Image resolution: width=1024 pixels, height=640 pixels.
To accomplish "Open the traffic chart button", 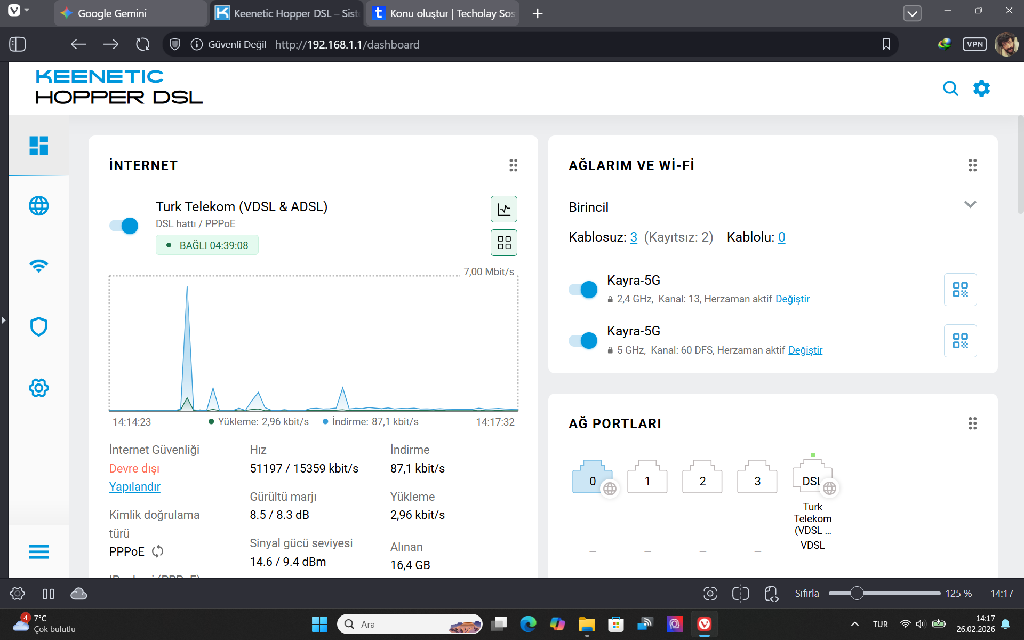I will click(x=503, y=209).
